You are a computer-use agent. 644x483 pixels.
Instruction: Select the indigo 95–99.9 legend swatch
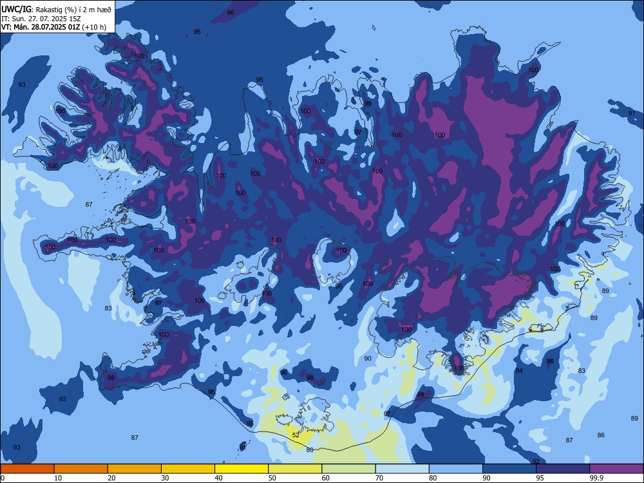pos(563,469)
